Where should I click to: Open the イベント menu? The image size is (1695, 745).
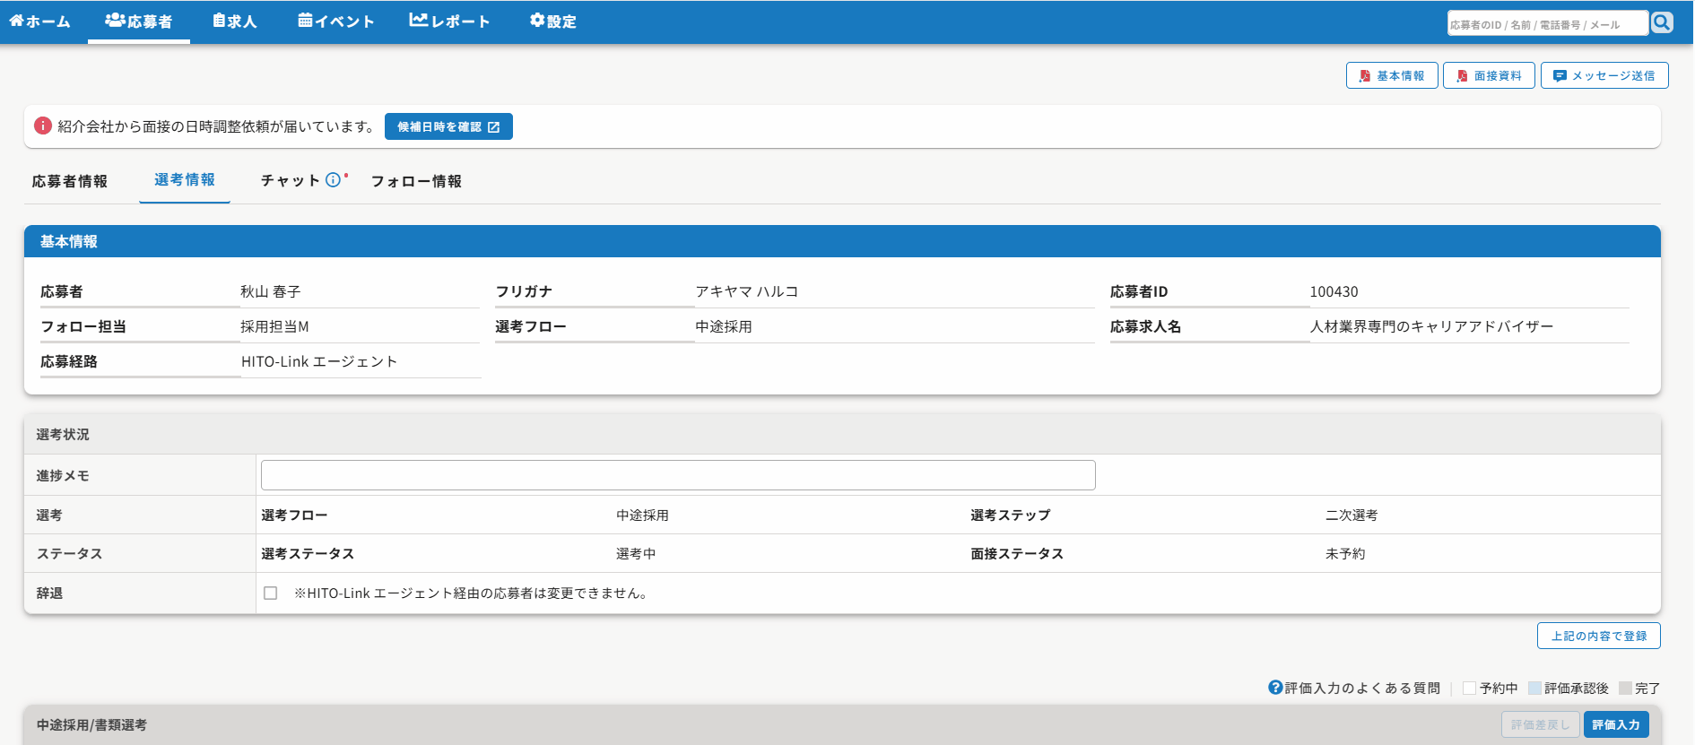point(335,22)
